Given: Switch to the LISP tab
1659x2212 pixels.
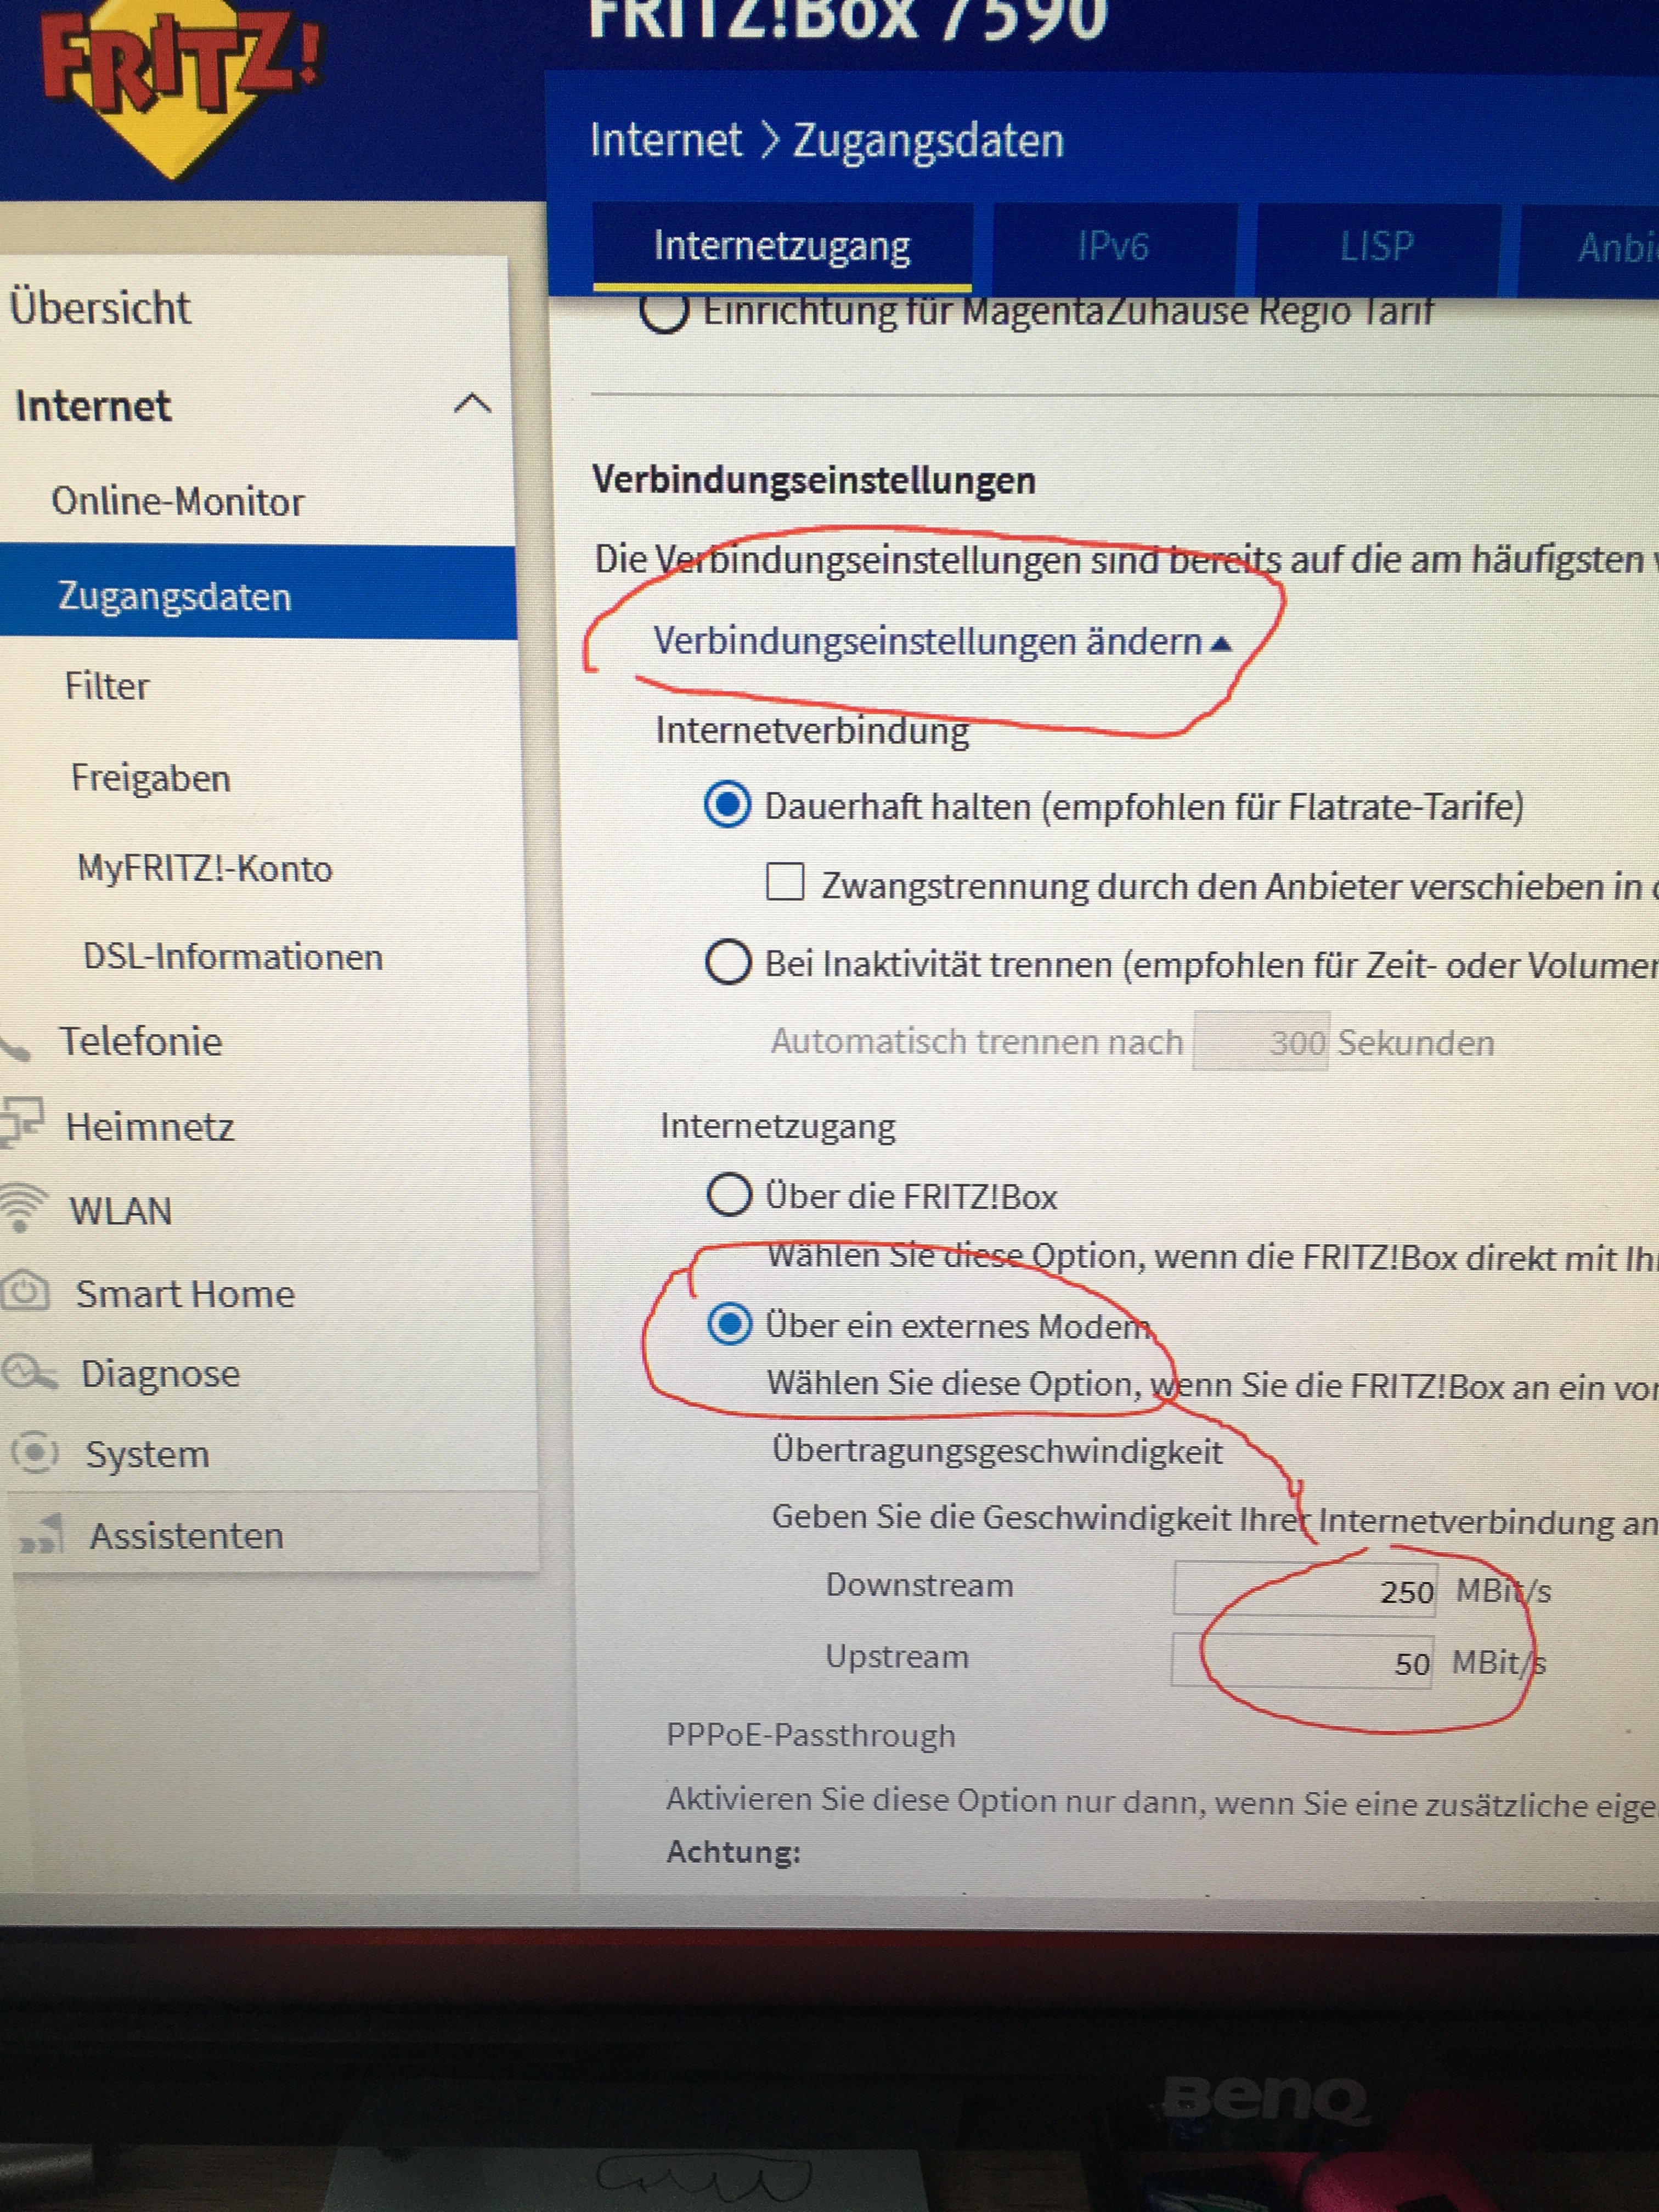Looking at the screenshot, I should pyautogui.click(x=1377, y=247).
